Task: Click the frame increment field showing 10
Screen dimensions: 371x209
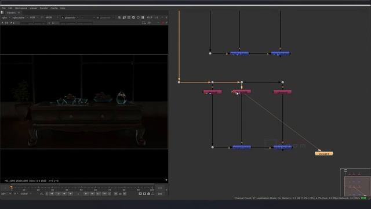Action: point(120,194)
